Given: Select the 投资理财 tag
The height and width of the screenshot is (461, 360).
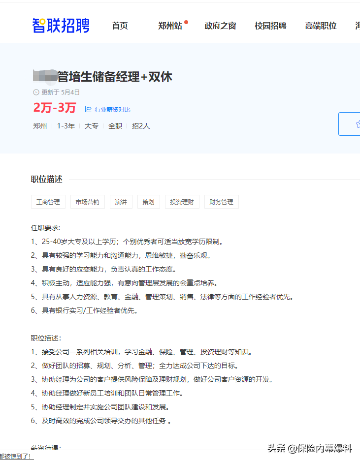Looking at the screenshot, I should (182, 202).
